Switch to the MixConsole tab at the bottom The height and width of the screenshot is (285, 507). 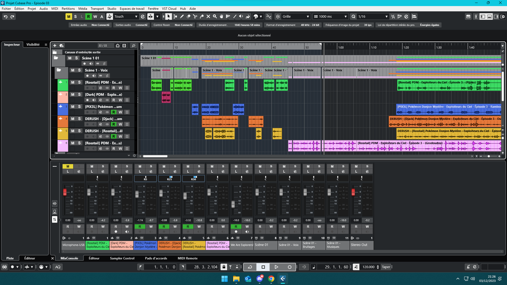coord(70,258)
